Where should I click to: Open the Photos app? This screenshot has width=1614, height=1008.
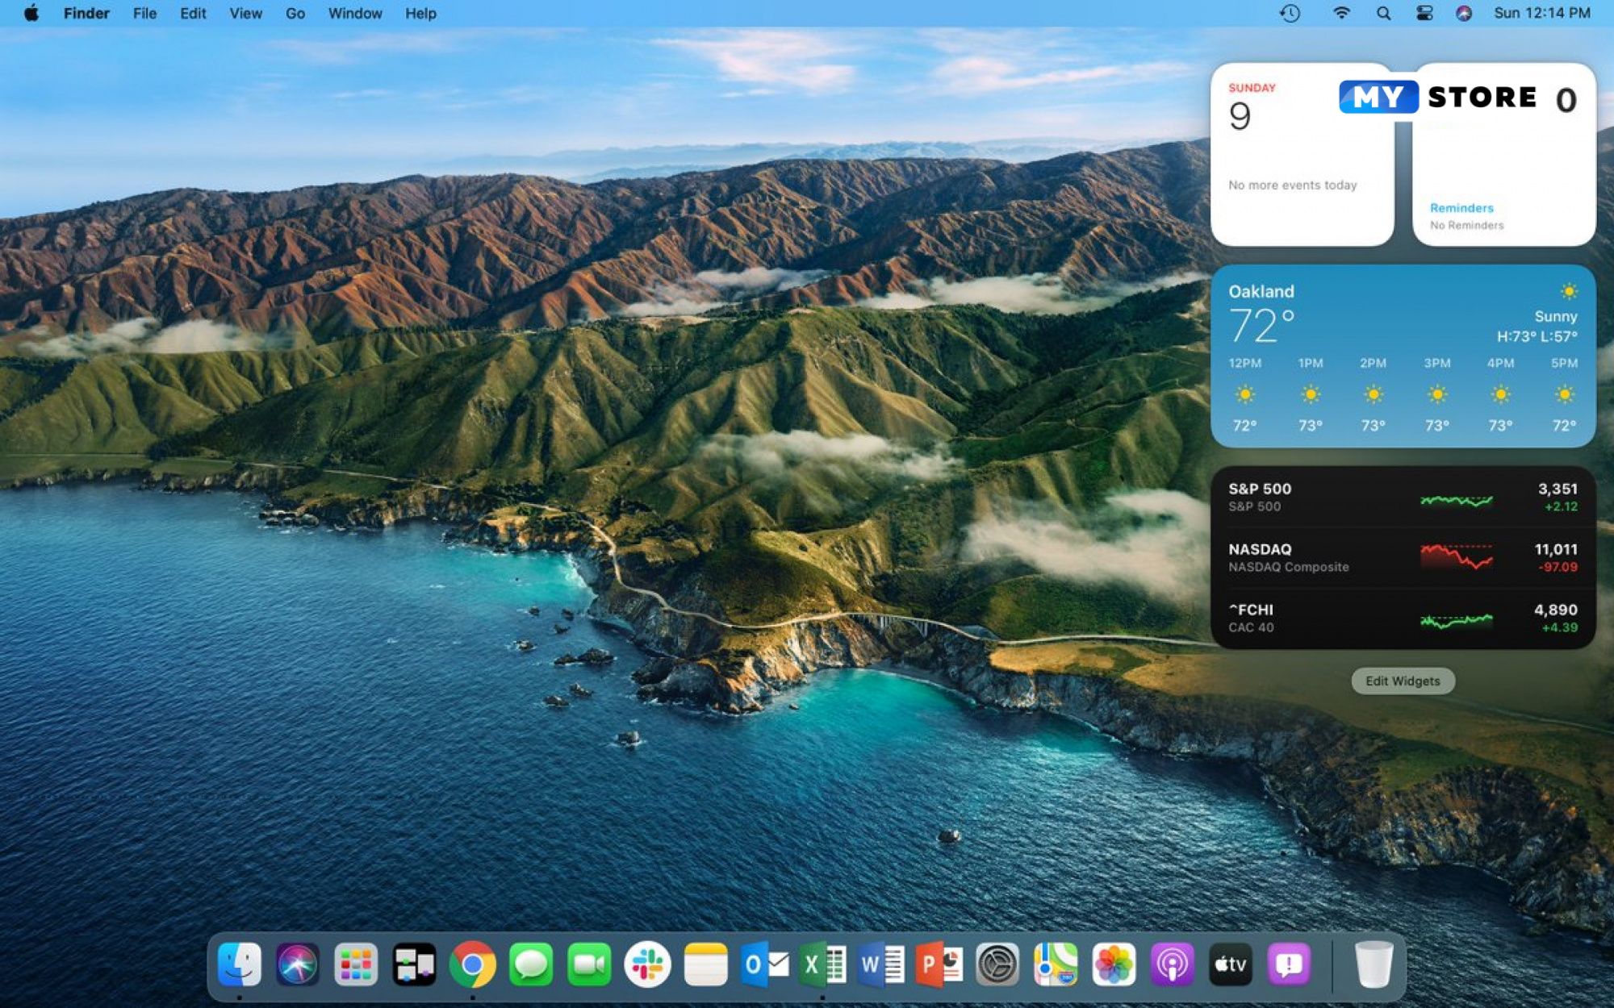1114,964
